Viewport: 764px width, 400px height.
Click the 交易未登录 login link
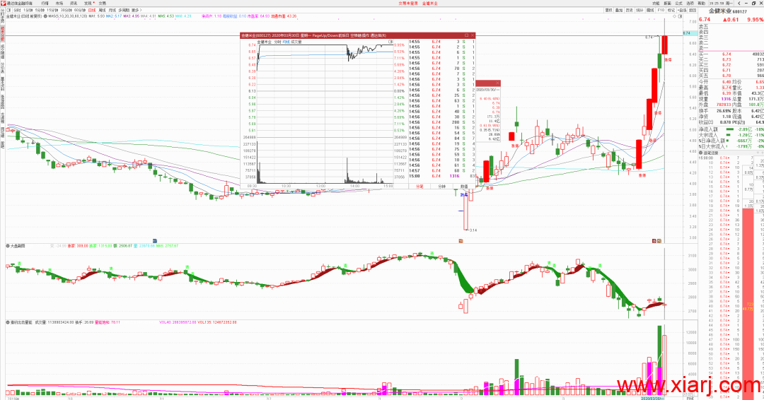[408, 3]
